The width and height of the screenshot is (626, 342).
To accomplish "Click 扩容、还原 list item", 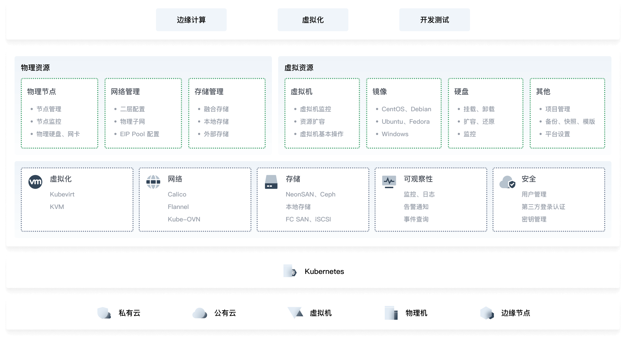I will 479,122.
